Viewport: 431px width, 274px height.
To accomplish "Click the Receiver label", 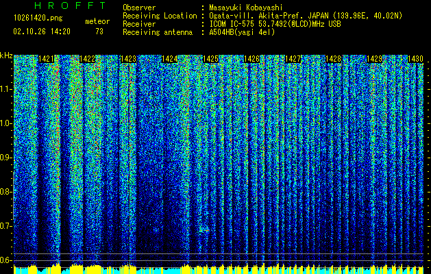I will [139, 24].
